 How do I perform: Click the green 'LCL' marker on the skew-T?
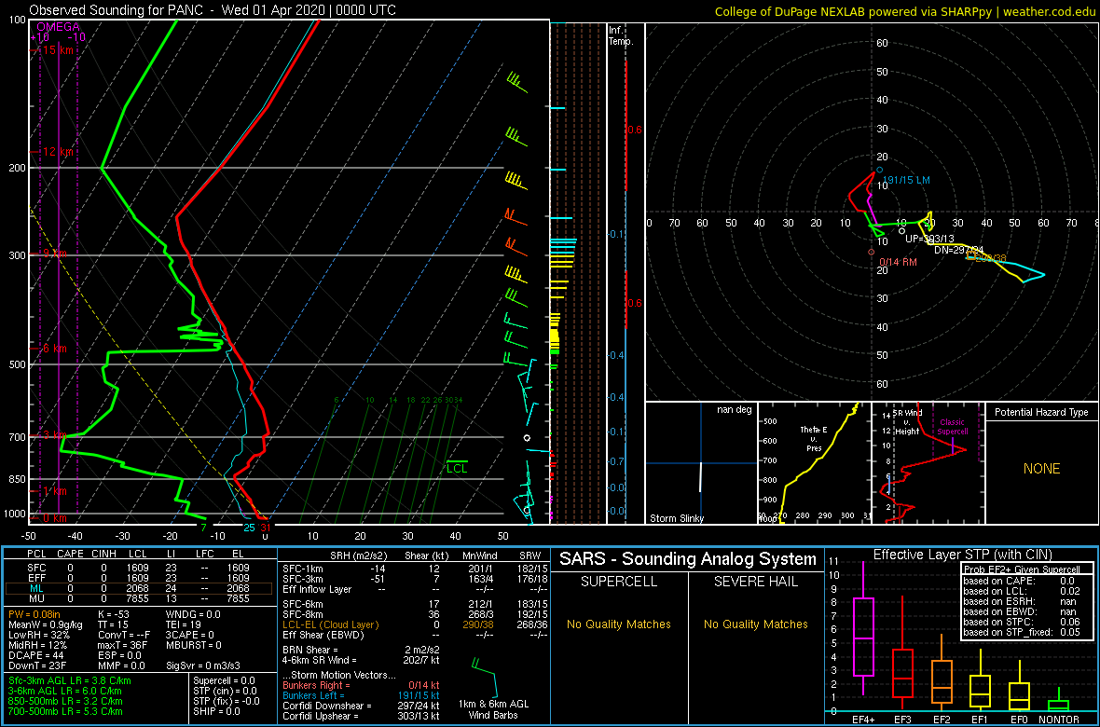458,467
